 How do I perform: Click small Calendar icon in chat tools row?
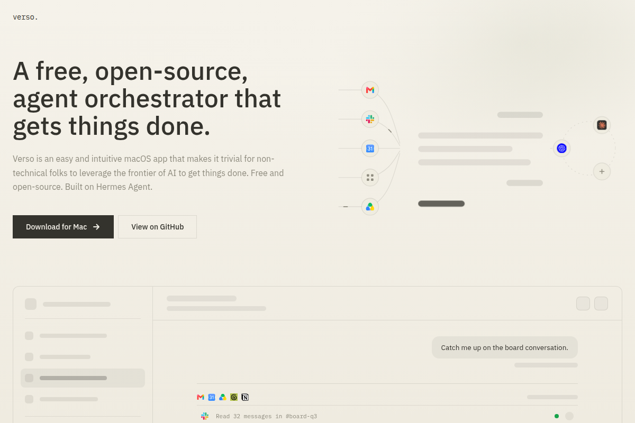(212, 397)
